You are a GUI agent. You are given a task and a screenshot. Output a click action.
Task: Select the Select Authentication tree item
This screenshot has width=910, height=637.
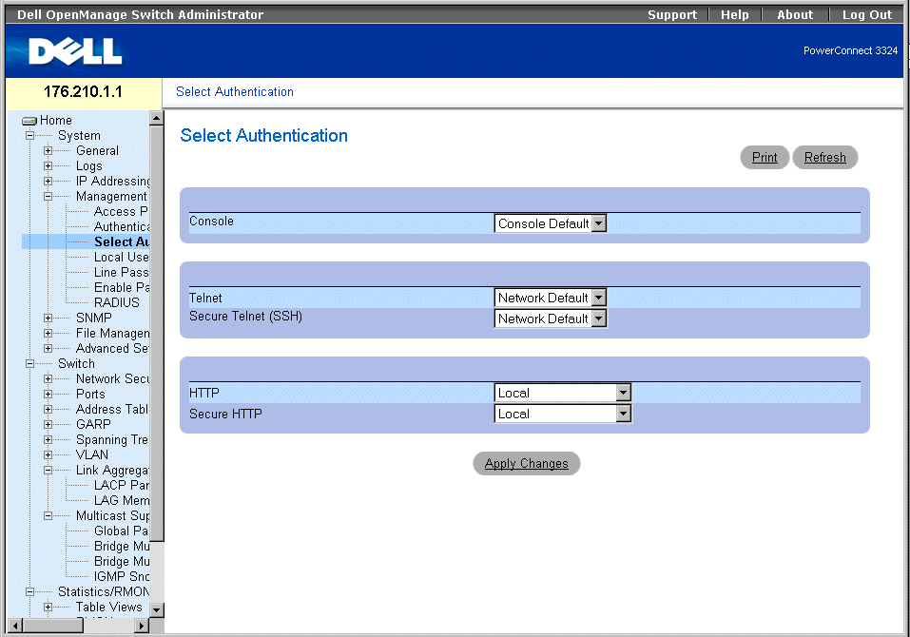pos(122,241)
